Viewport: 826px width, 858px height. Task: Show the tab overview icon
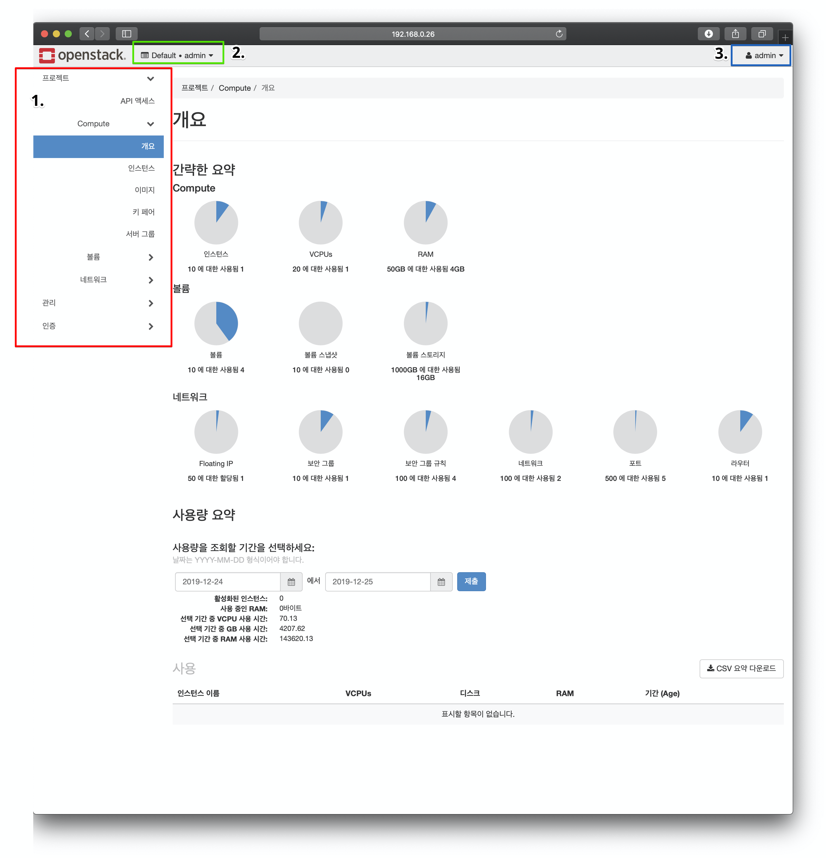click(762, 34)
